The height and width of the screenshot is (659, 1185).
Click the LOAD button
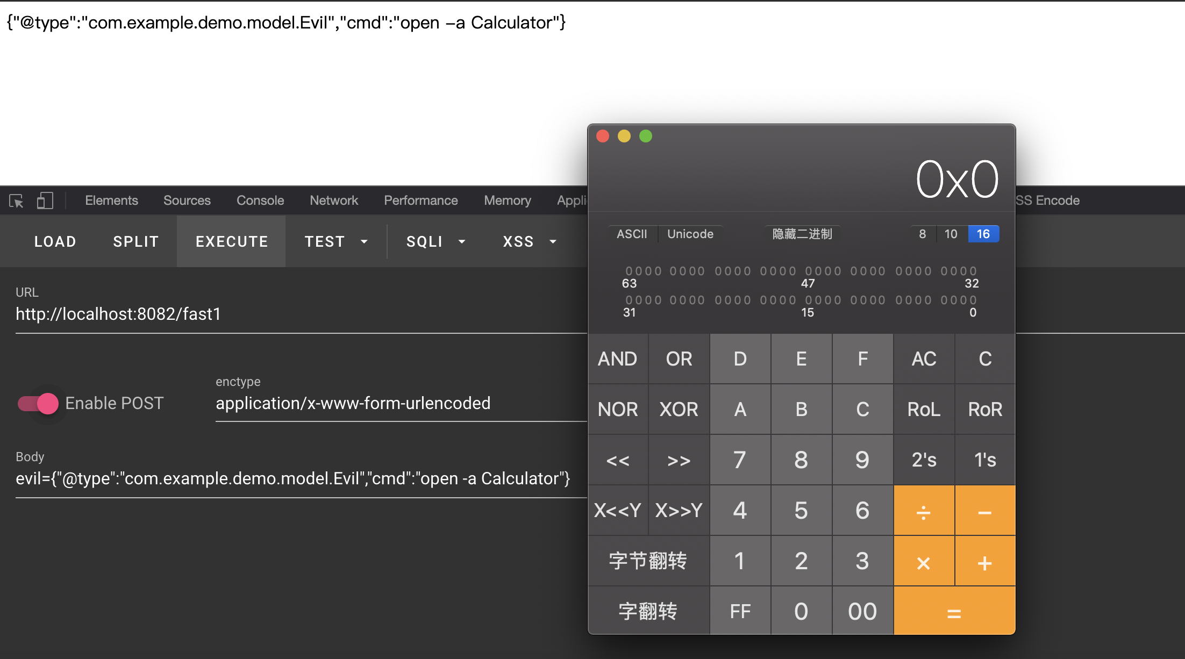55,242
